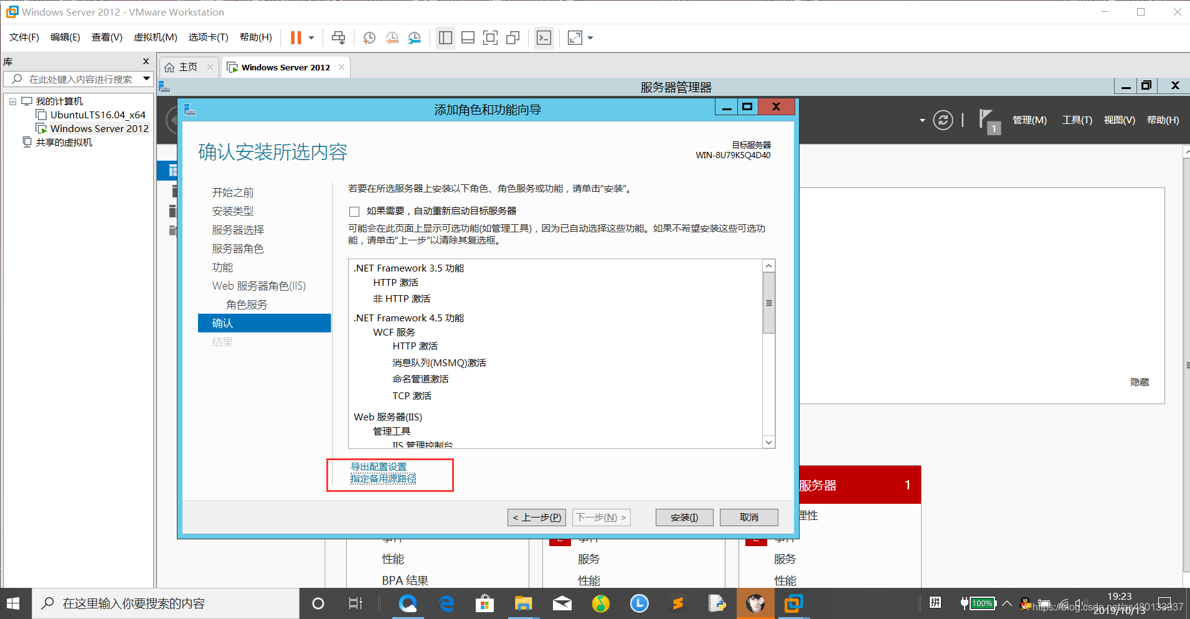Click the 取消 button in the wizard
The height and width of the screenshot is (619, 1190).
pyautogui.click(x=749, y=517)
